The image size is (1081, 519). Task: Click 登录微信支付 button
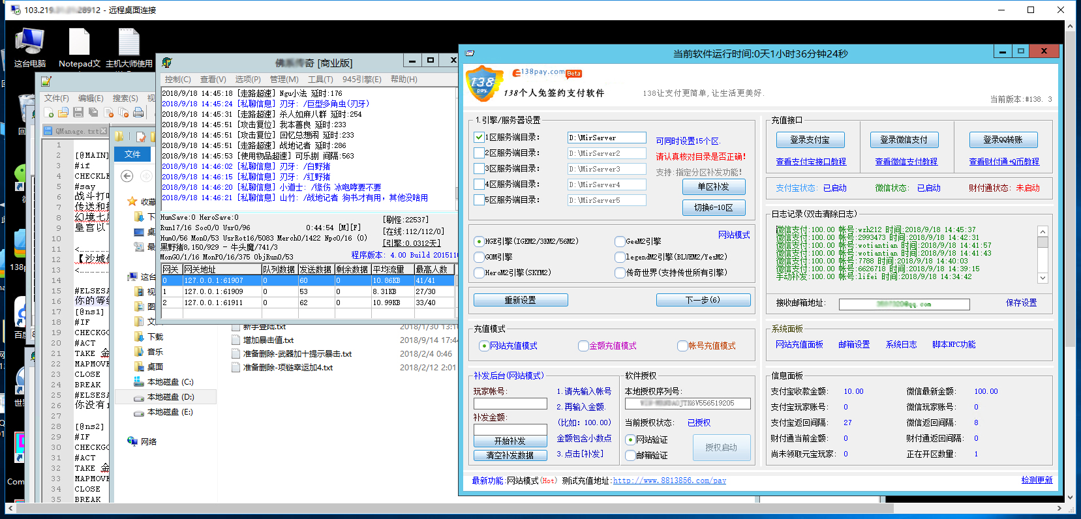coord(904,140)
